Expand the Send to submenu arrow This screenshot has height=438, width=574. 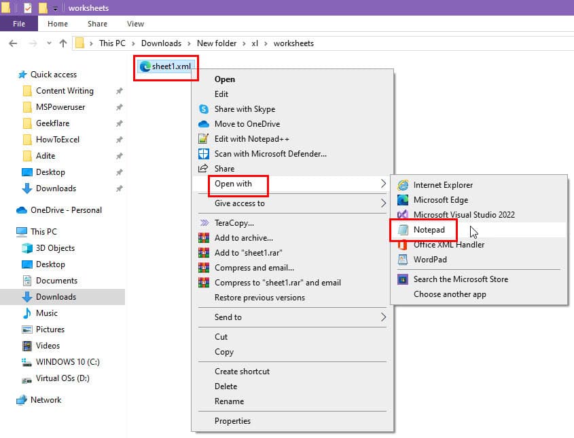(x=383, y=317)
